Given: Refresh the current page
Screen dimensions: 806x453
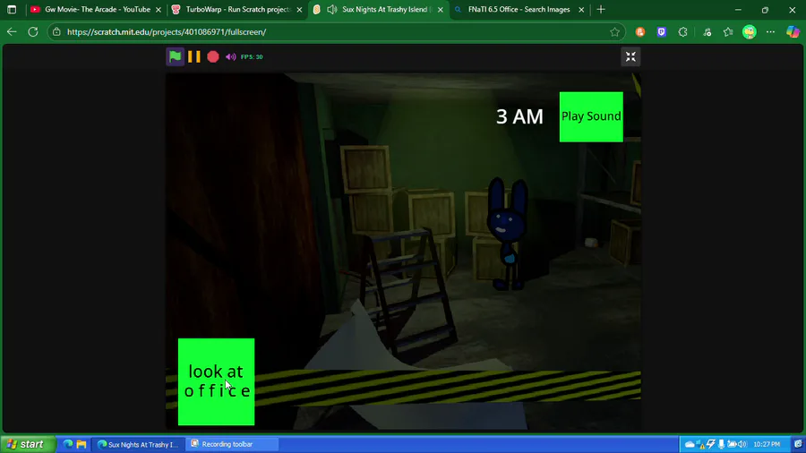Looking at the screenshot, I should [x=33, y=32].
